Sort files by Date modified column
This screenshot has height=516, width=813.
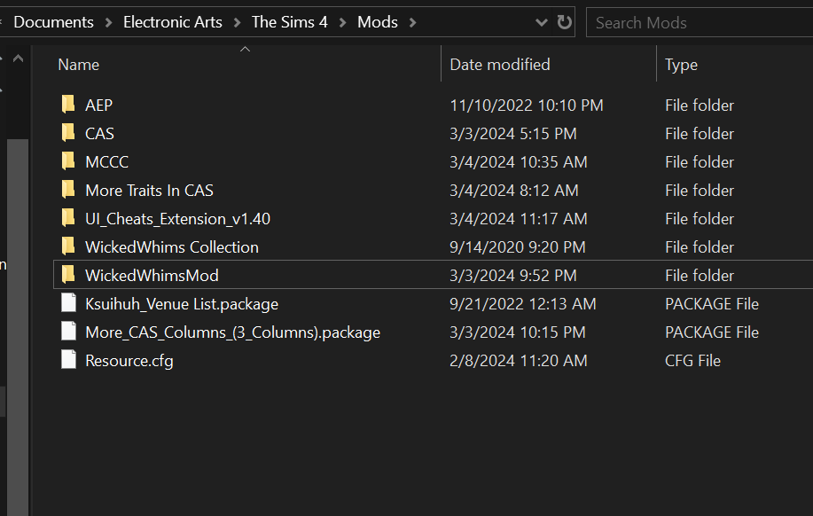[x=500, y=65]
